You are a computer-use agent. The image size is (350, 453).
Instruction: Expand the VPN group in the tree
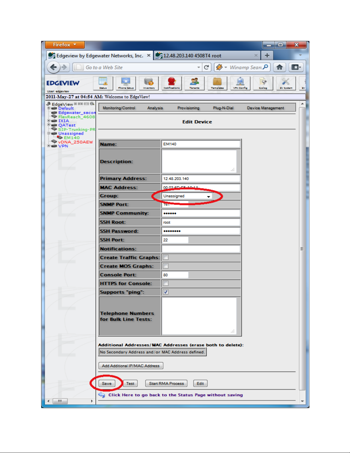[x=49, y=146]
